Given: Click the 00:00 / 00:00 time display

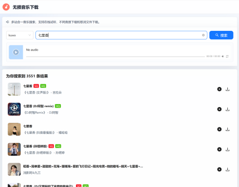Looking at the screenshot, I should click(x=213, y=56).
